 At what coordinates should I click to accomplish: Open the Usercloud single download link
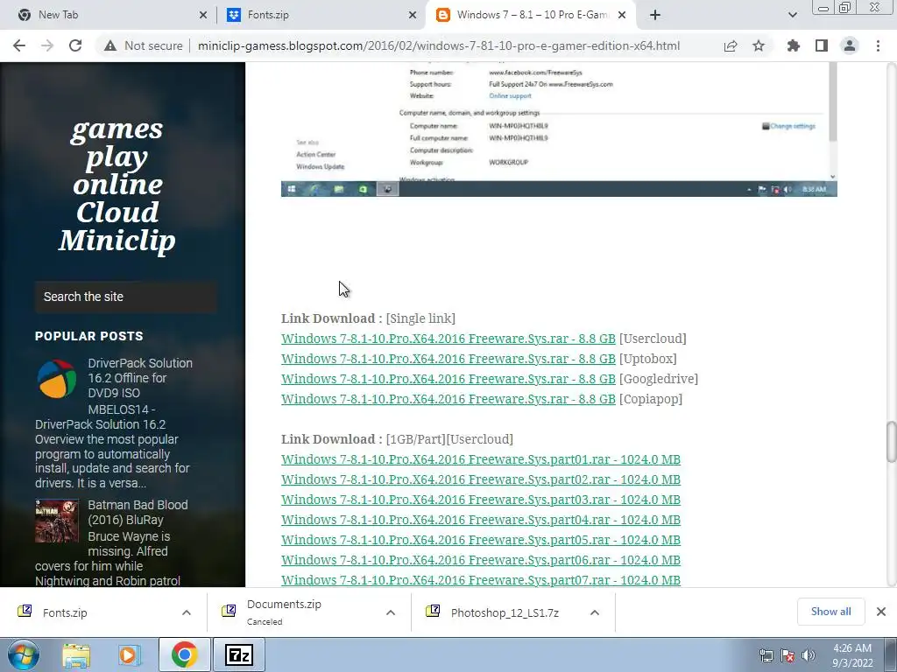(x=448, y=339)
